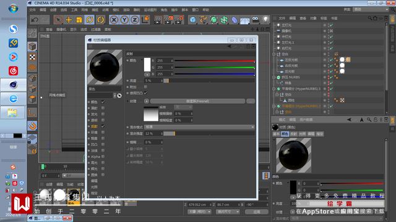Viewport: 396px width, 222px height.
Task: Toggle the Z axis lock
Action: pos(135,20)
